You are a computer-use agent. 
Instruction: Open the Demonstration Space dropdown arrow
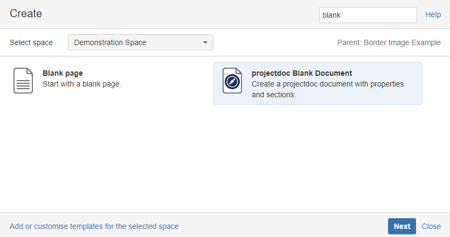pyautogui.click(x=205, y=42)
